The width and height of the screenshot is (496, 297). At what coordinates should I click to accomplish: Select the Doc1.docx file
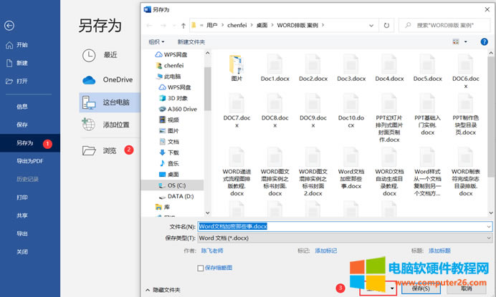(275, 68)
